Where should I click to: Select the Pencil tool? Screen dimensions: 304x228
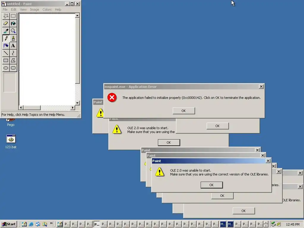(6, 38)
